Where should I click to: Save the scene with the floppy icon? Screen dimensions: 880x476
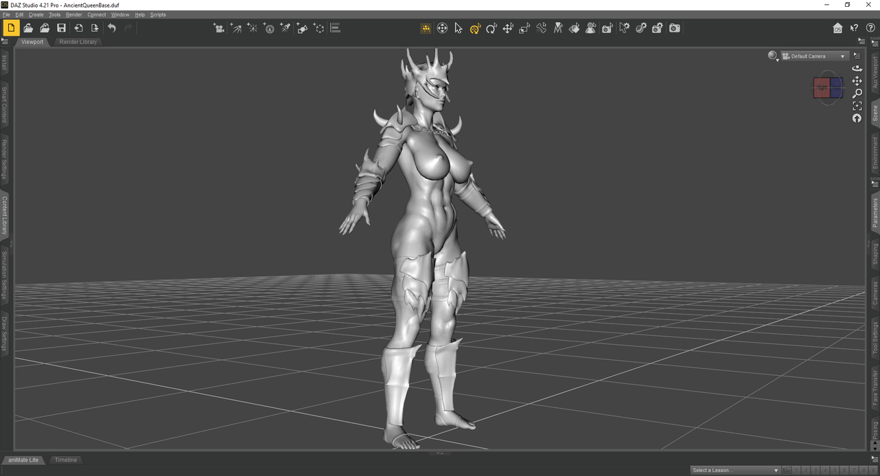[61, 28]
